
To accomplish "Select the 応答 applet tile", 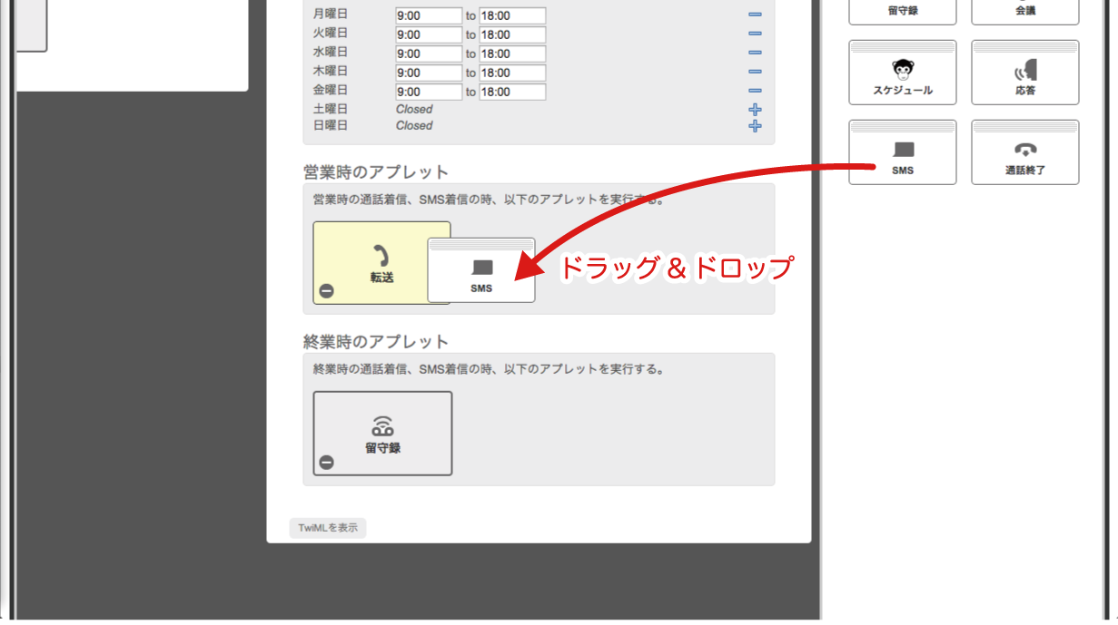I will coord(1025,73).
